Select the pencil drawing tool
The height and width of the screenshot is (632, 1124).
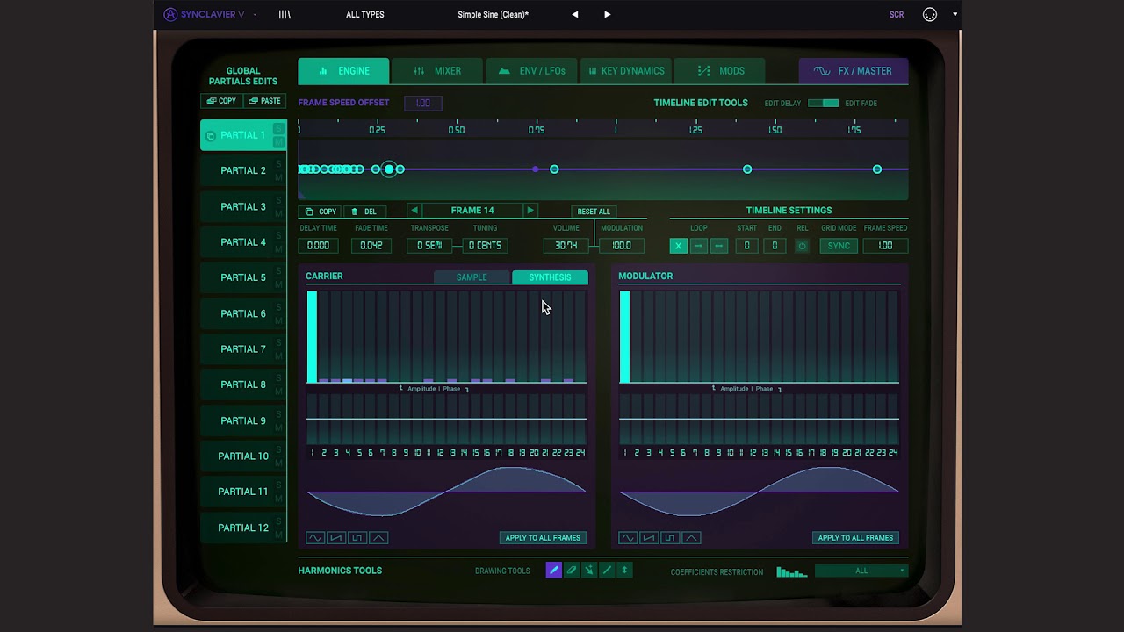(x=553, y=571)
